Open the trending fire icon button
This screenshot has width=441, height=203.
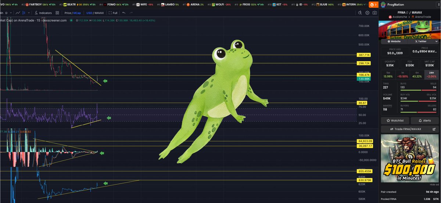tap(373, 4)
